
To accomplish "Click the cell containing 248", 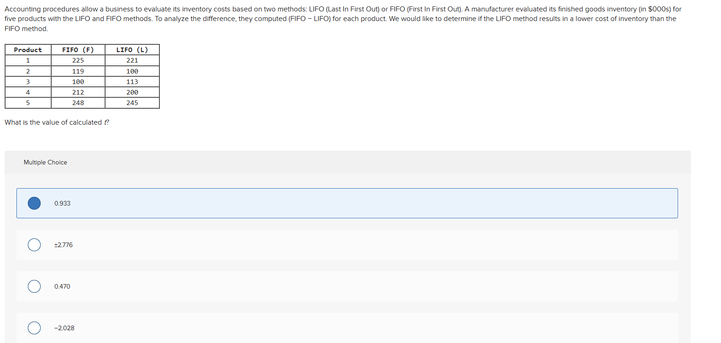I will (78, 102).
